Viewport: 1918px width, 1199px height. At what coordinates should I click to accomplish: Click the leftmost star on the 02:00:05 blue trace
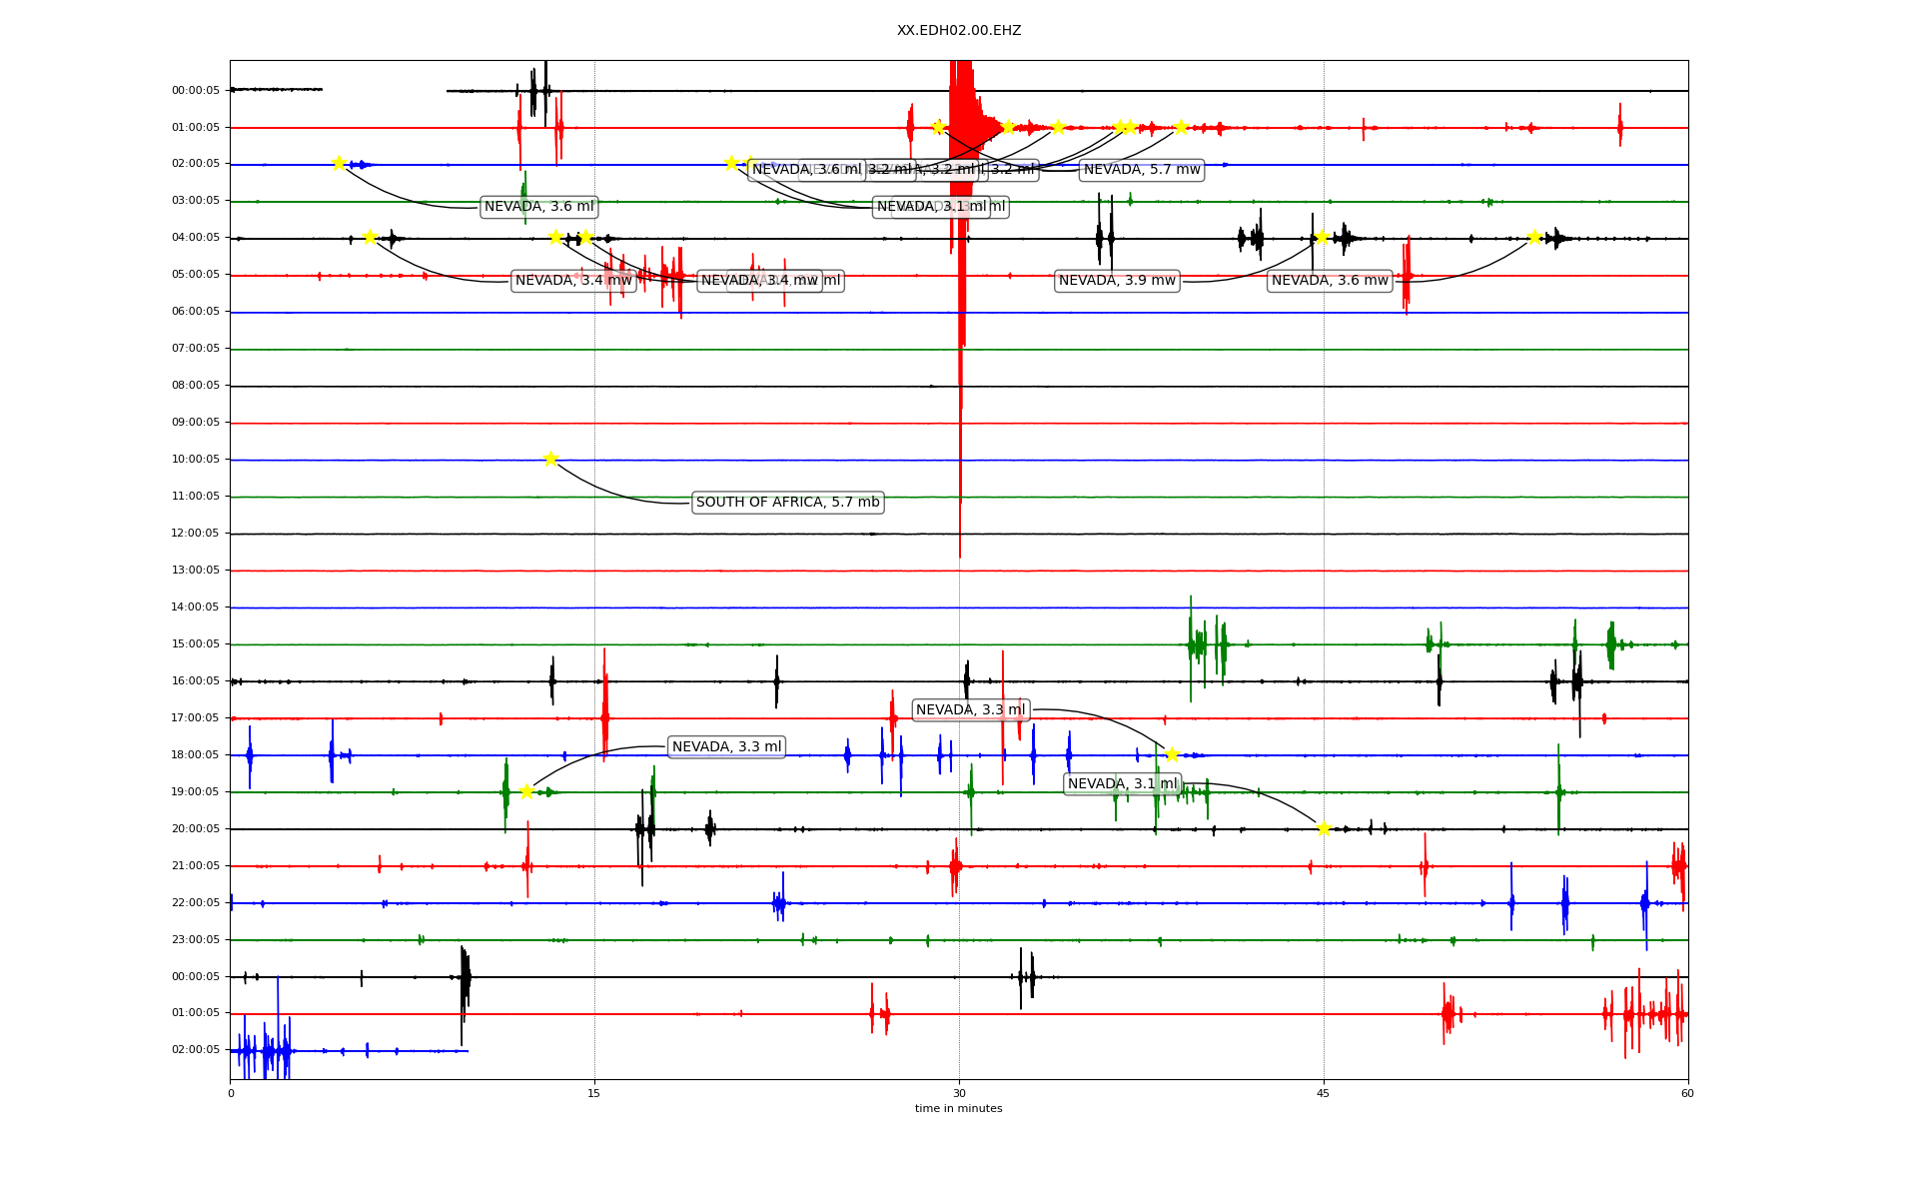pyautogui.click(x=339, y=163)
